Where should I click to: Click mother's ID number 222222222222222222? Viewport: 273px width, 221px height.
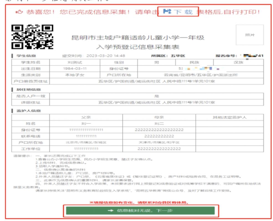tap(159, 130)
